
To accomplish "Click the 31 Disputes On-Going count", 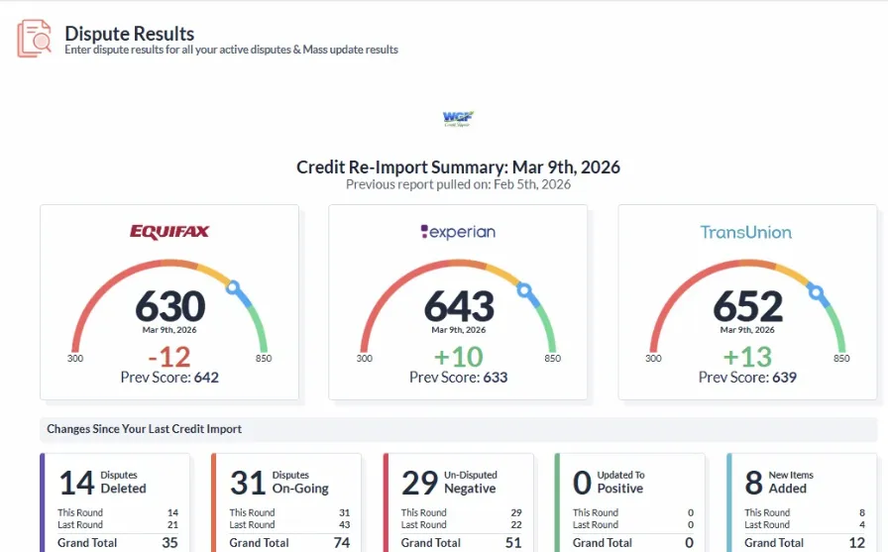I will tap(248, 483).
